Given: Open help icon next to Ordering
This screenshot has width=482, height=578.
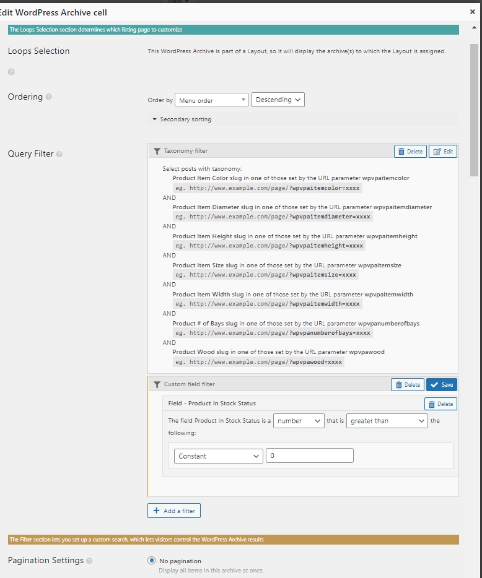Looking at the screenshot, I should (49, 97).
